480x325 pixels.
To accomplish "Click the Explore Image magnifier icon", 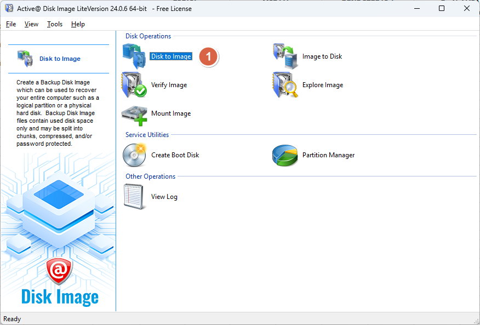I will click(285, 85).
